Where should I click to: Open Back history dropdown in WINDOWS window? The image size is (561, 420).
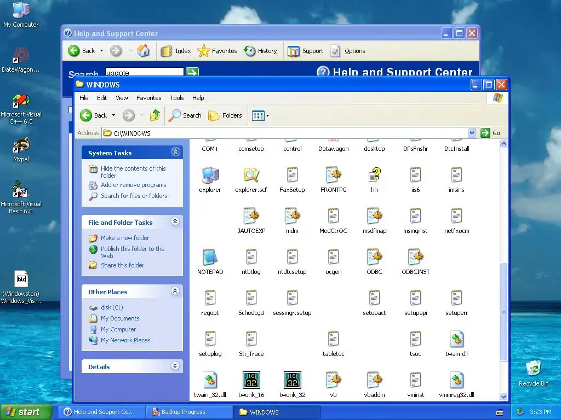click(x=114, y=115)
